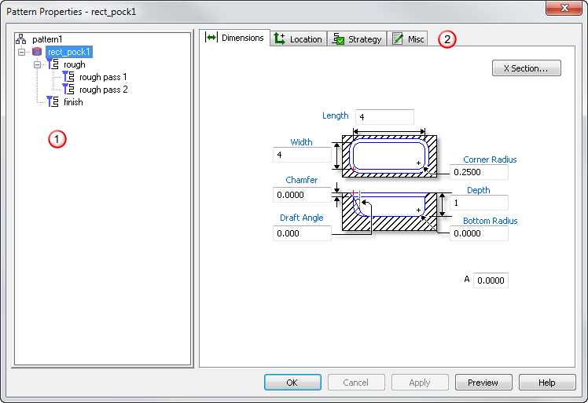588x403 pixels.
Task: Click the finish operation icon
Action: [53, 101]
